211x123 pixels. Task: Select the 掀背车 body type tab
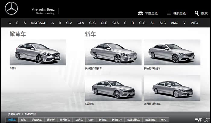coord(12,120)
